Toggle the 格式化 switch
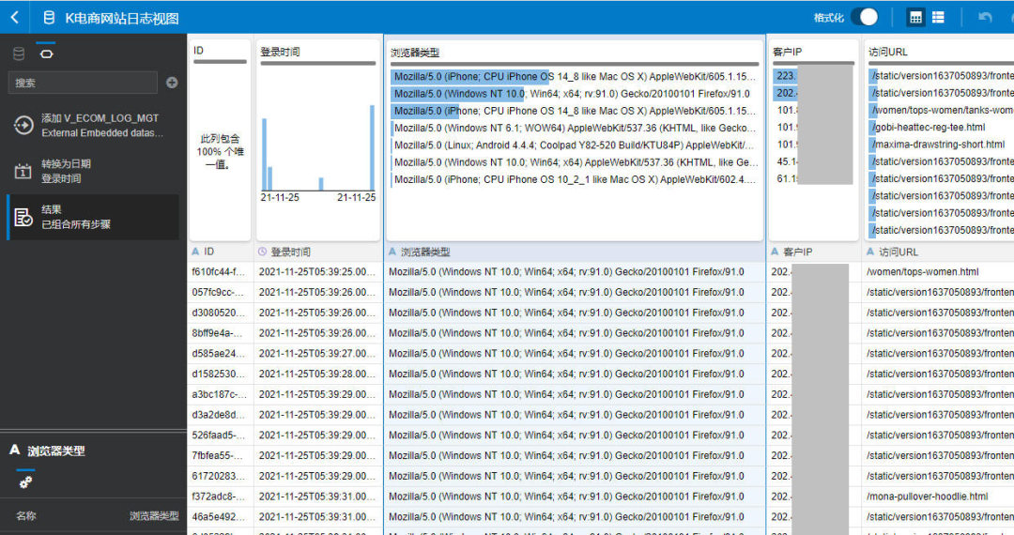Screen dimensions: 1014x535 tap(865, 18)
